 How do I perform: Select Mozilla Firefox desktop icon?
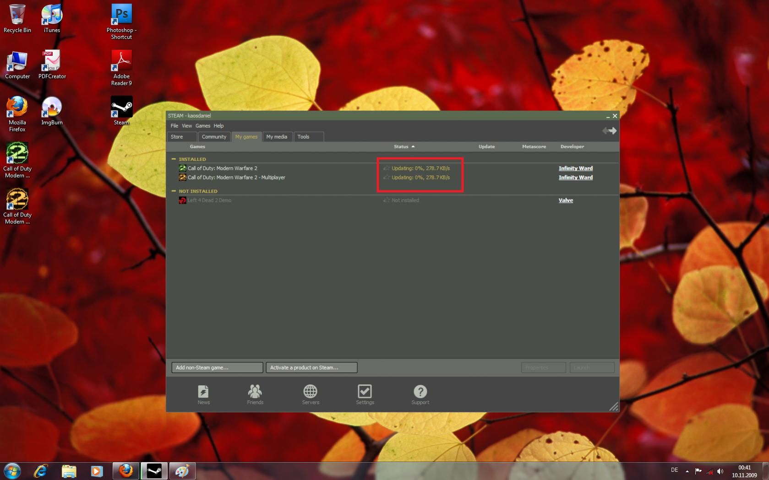click(x=17, y=114)
